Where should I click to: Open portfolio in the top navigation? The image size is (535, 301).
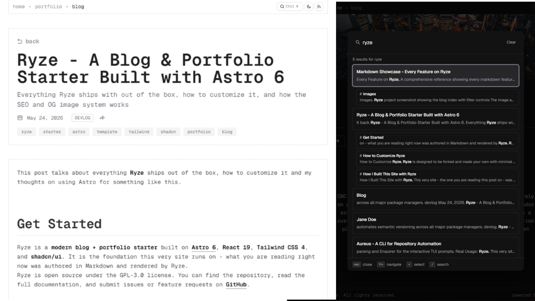click(x=48, y=6)
